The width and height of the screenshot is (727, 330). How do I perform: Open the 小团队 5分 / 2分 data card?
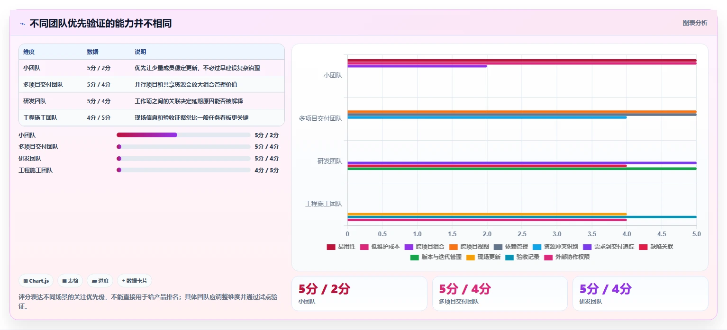coord(359,294)
